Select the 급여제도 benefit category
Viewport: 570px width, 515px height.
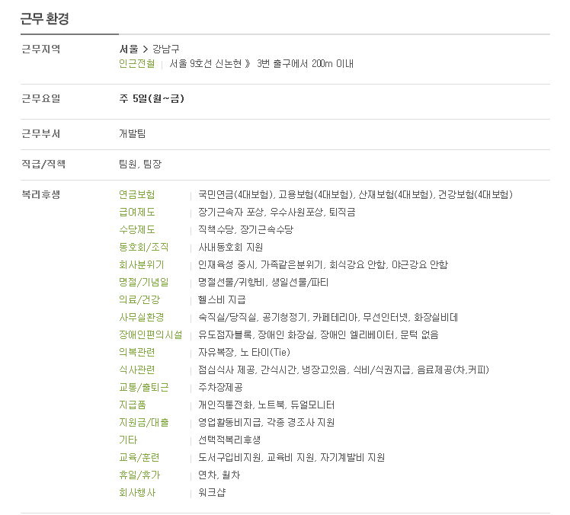(136, 213)
